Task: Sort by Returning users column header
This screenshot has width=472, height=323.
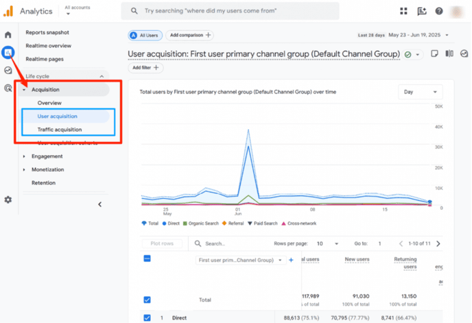Action: (405, 263)
